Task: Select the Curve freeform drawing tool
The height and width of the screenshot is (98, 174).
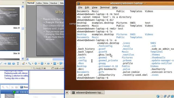Action: pos(23,63)
